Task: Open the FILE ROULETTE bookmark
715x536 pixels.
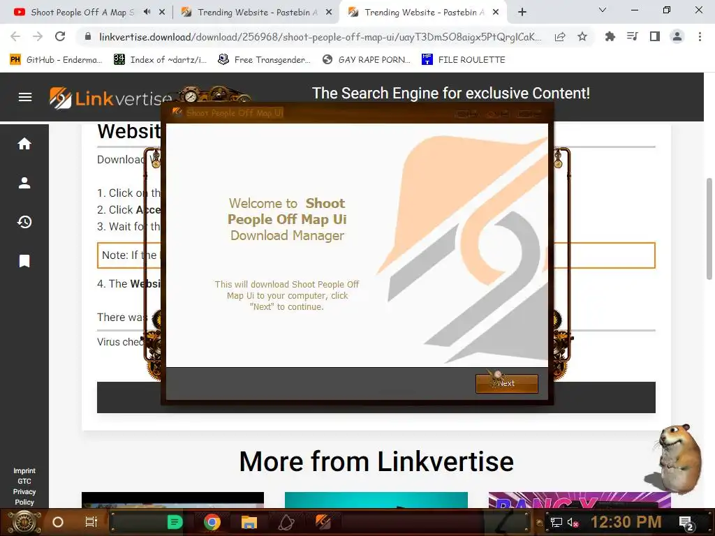Action: pos(464,60)
